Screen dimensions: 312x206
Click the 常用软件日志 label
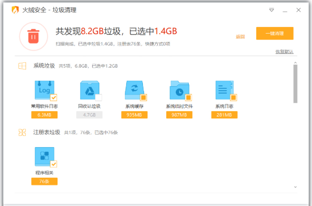[44, 106]
